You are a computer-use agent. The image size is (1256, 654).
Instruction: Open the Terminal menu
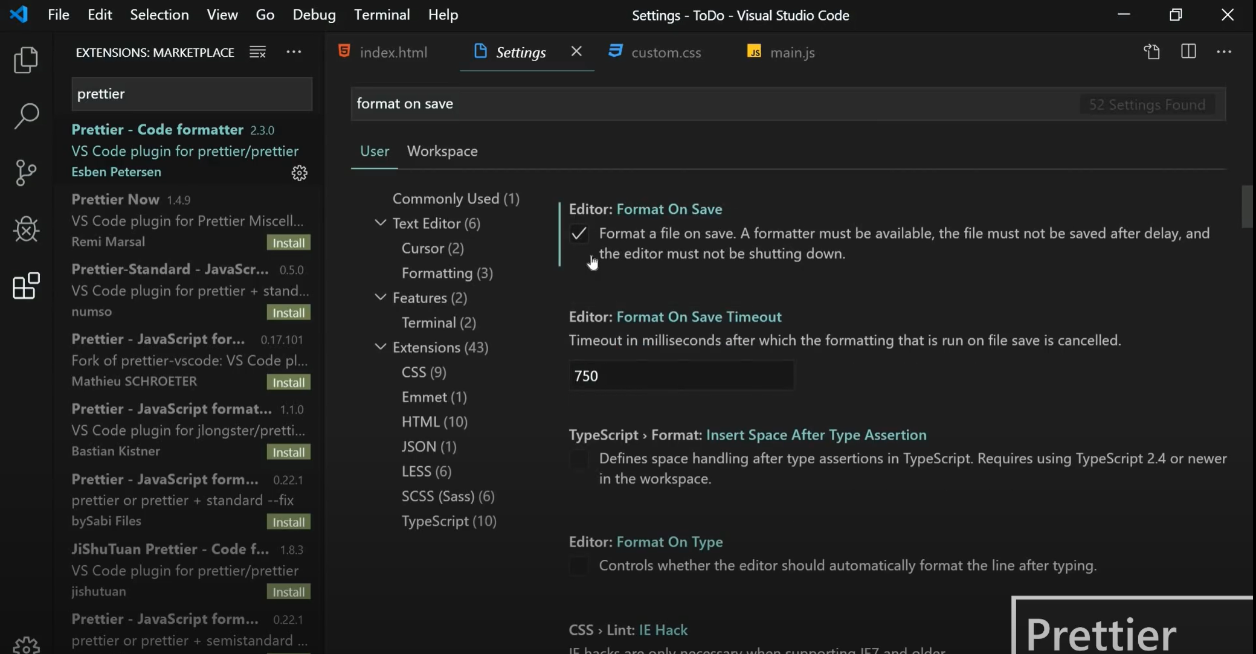point(382,14)
